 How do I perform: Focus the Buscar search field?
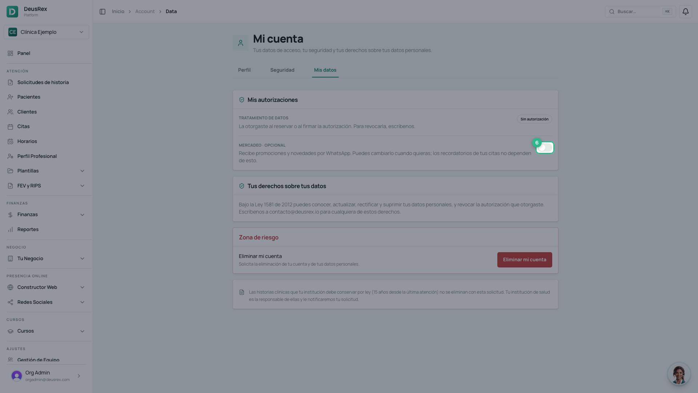point(640,12)
